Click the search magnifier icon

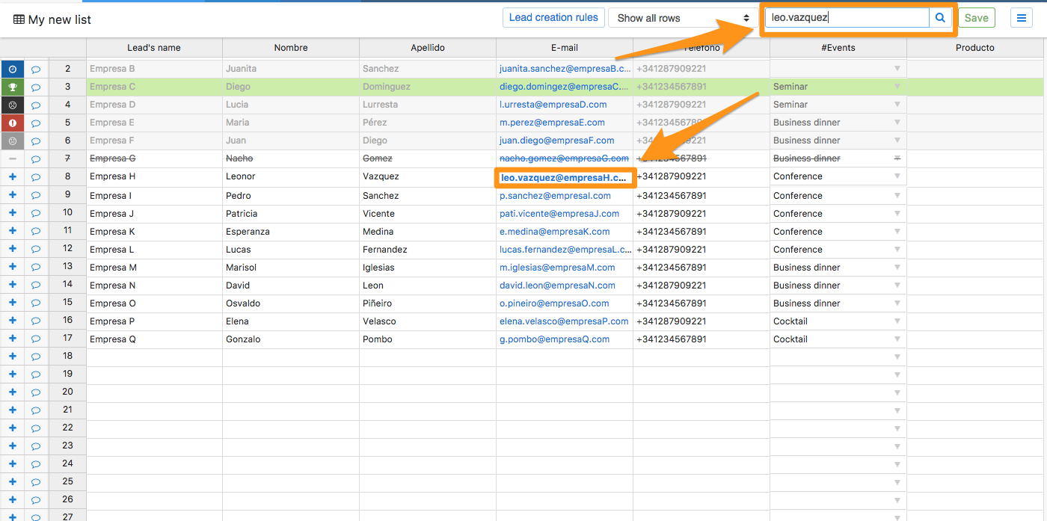(940, 18)
